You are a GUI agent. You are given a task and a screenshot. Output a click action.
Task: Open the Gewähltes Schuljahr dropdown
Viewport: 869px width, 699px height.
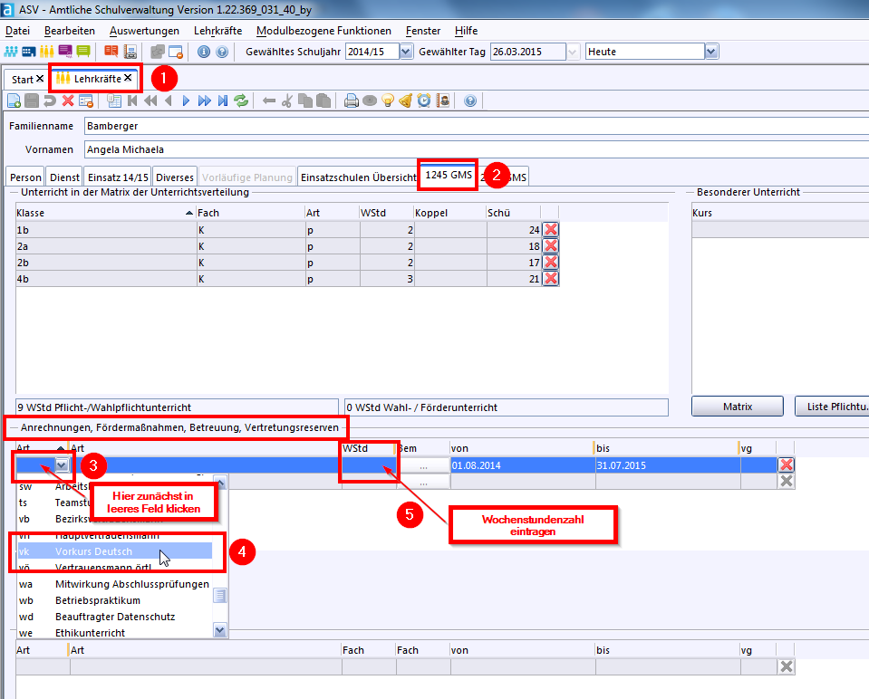(x=406, y=52)
